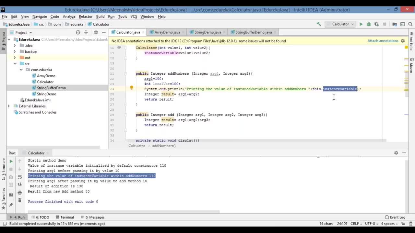Toggle scroll to end in the Run console
This screenshot has width=415, height=233.
click(x=20, y=185)
